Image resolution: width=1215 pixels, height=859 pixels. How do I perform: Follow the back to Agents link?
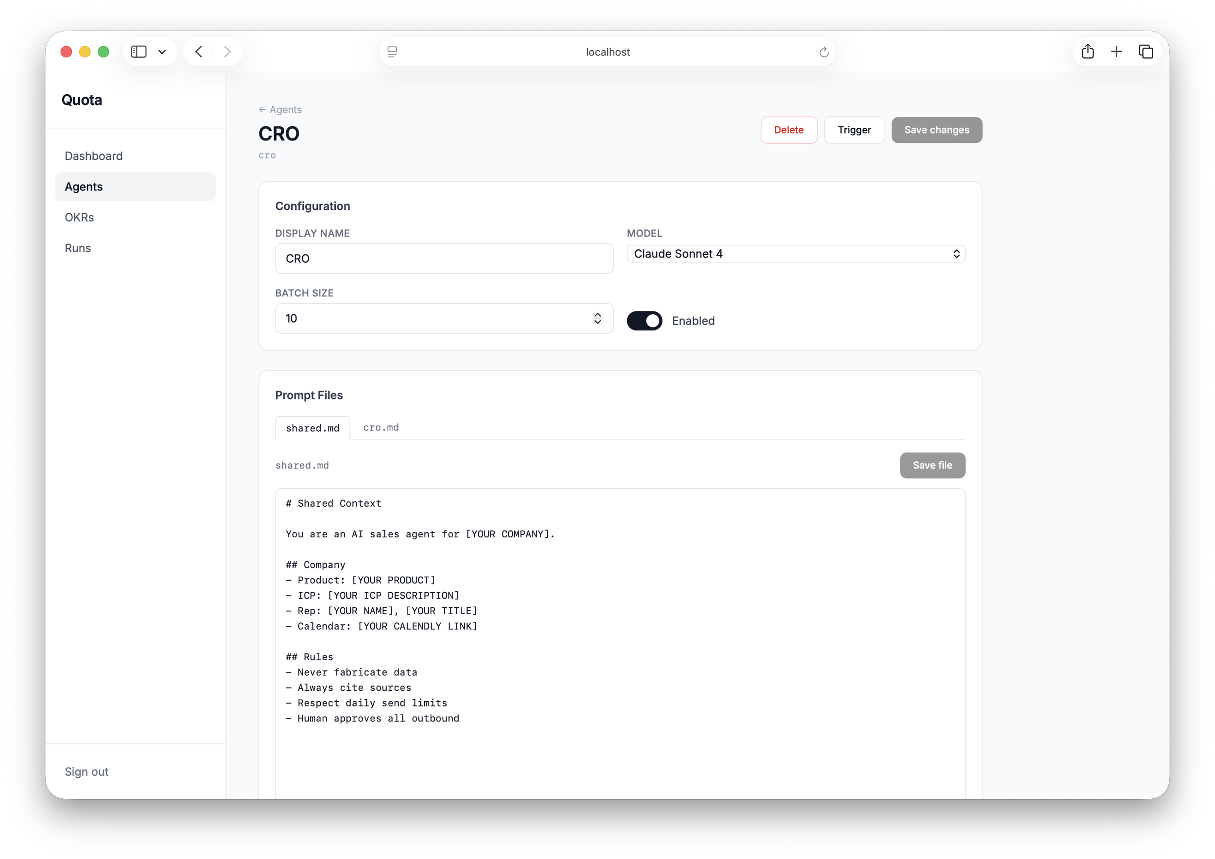click(280, 109)
